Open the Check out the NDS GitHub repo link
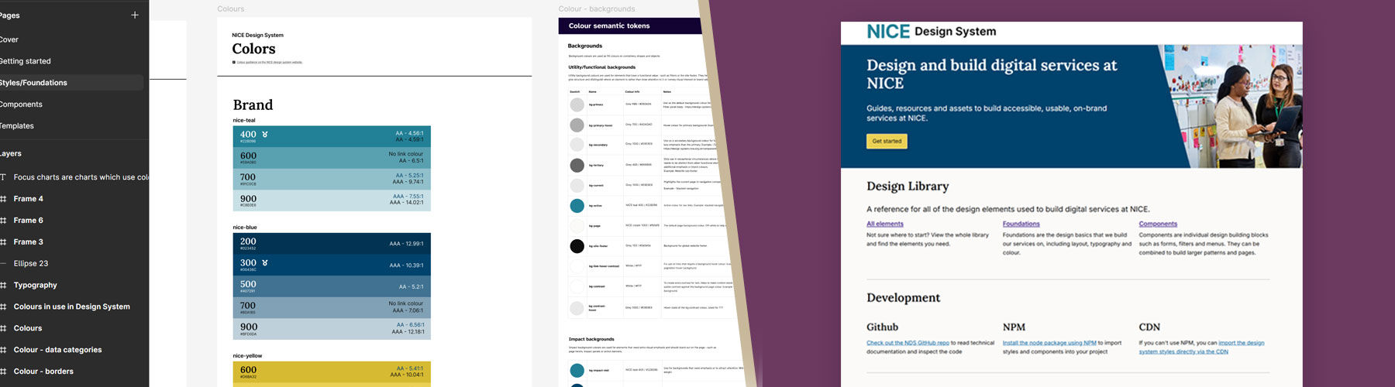 point(908,343)
